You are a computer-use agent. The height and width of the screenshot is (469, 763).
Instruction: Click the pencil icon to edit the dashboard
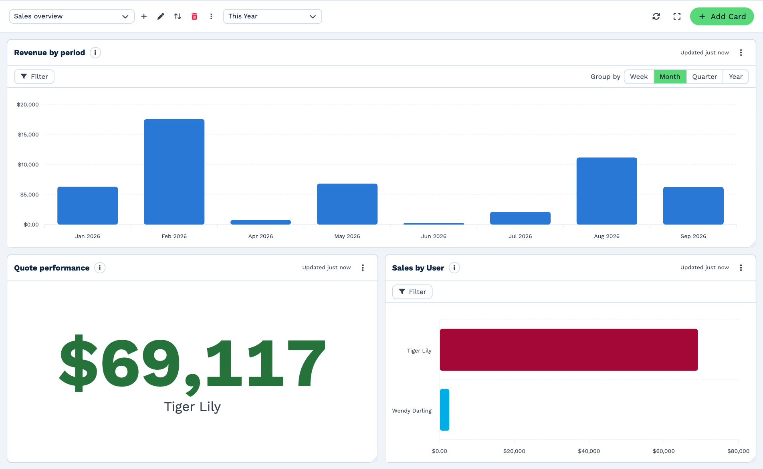161,16
